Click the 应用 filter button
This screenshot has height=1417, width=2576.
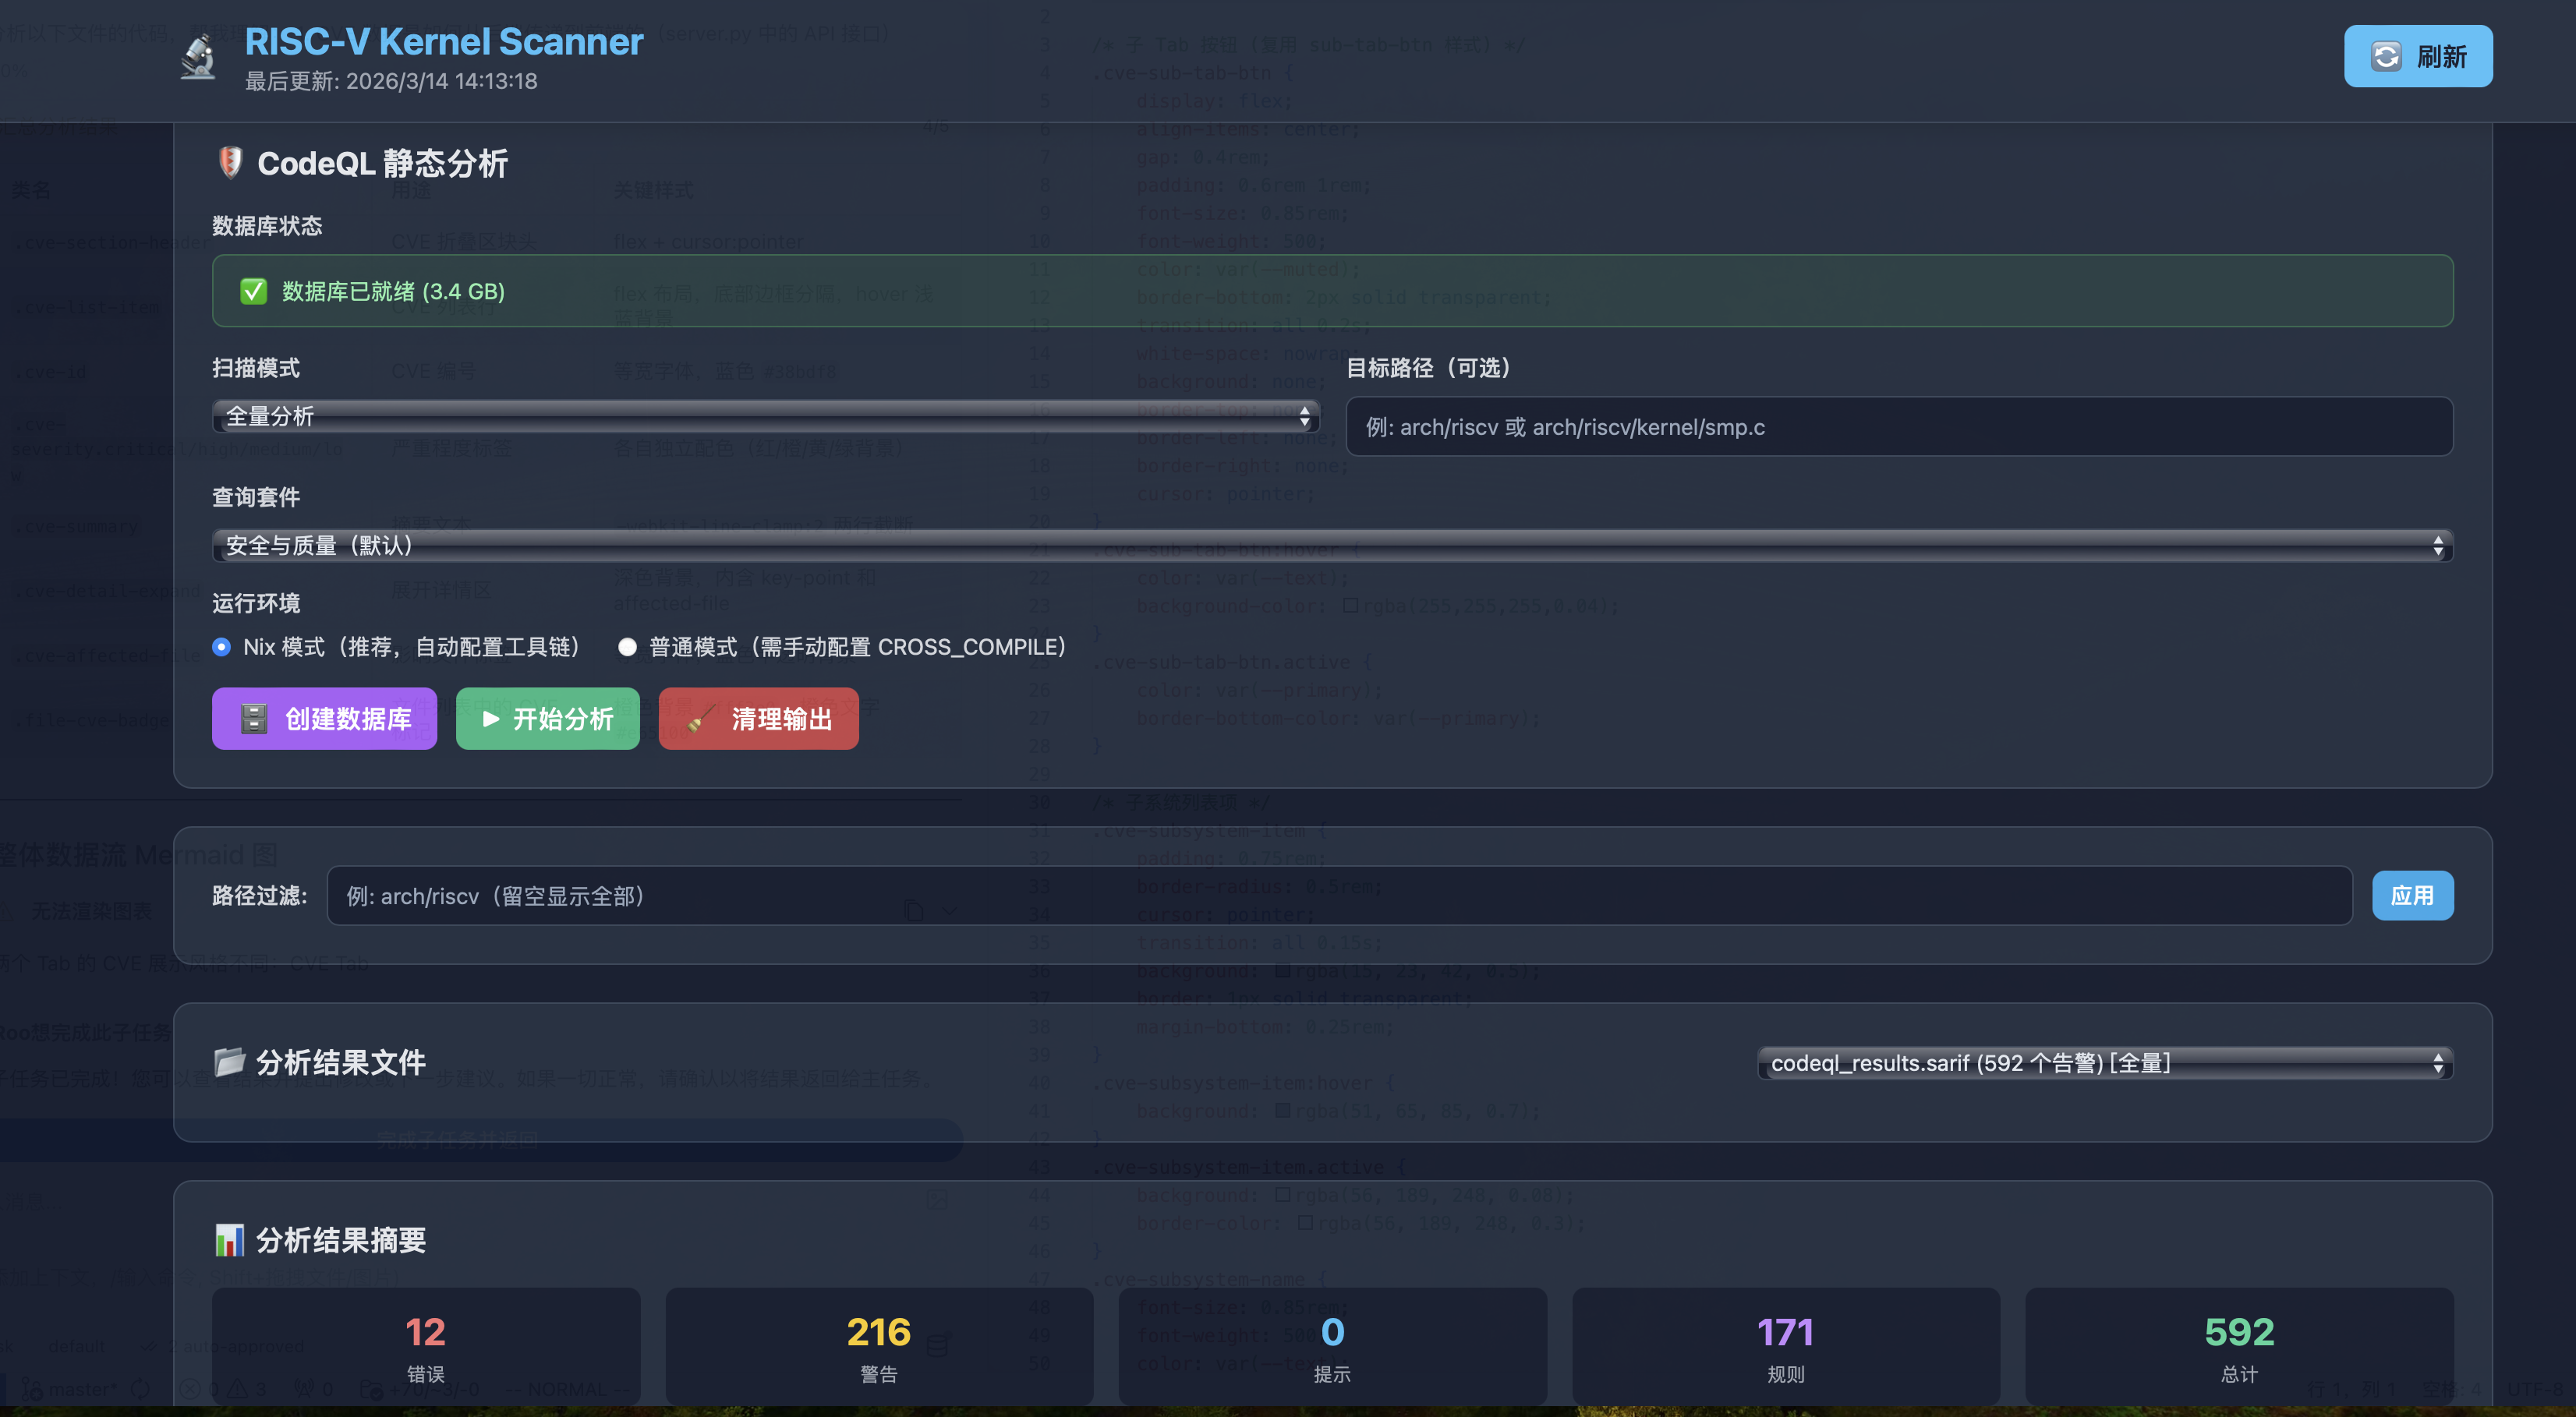point(2412,895)
